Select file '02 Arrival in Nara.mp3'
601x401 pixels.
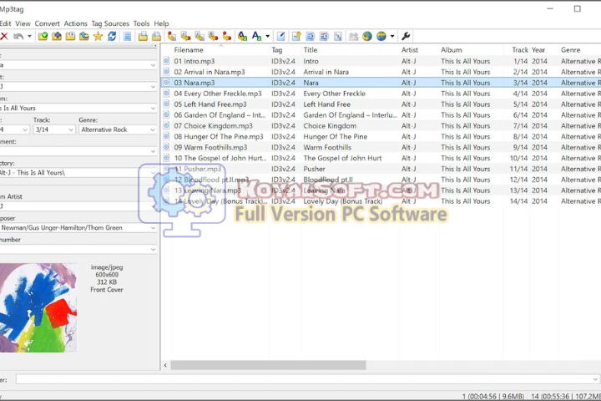pyautogui.click(x=210, y=72)
